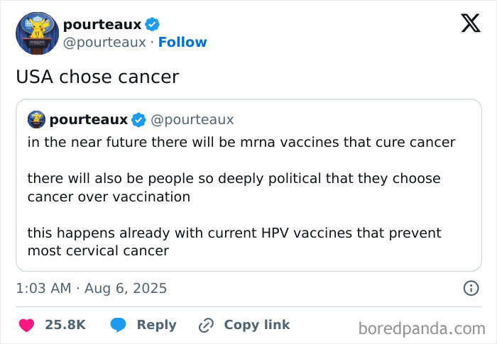Click the Copy link text
497x344 pixels.
click(x=256, y=325)
